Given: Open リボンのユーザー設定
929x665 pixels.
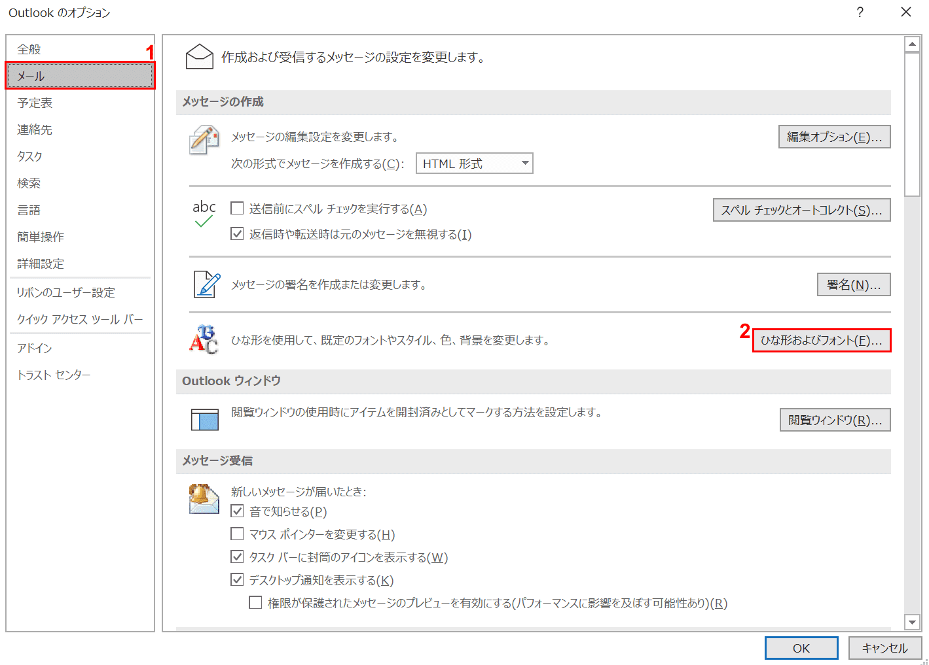Looking at the screenshot, I should 81,292.
